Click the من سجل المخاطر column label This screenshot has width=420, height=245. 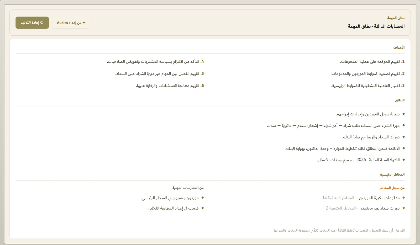pyautogui.click(x=392, y=188)
